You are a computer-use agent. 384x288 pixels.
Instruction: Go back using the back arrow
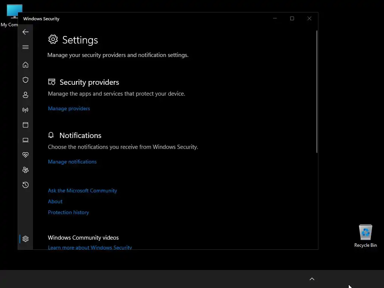25,32
